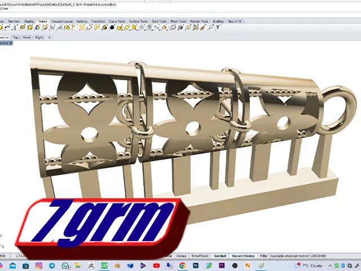Switch to the Solid Tools toolbar tab

point(159,21)
